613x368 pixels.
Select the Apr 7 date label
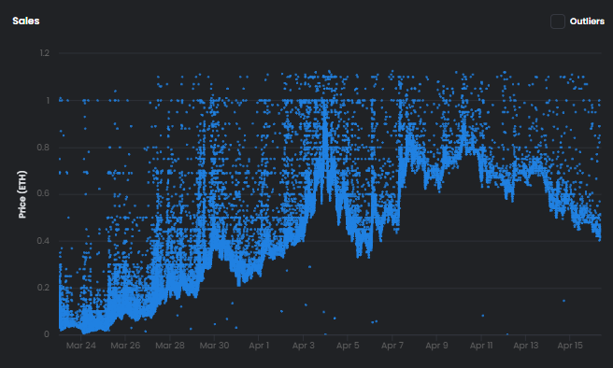[x=392, y=346]
